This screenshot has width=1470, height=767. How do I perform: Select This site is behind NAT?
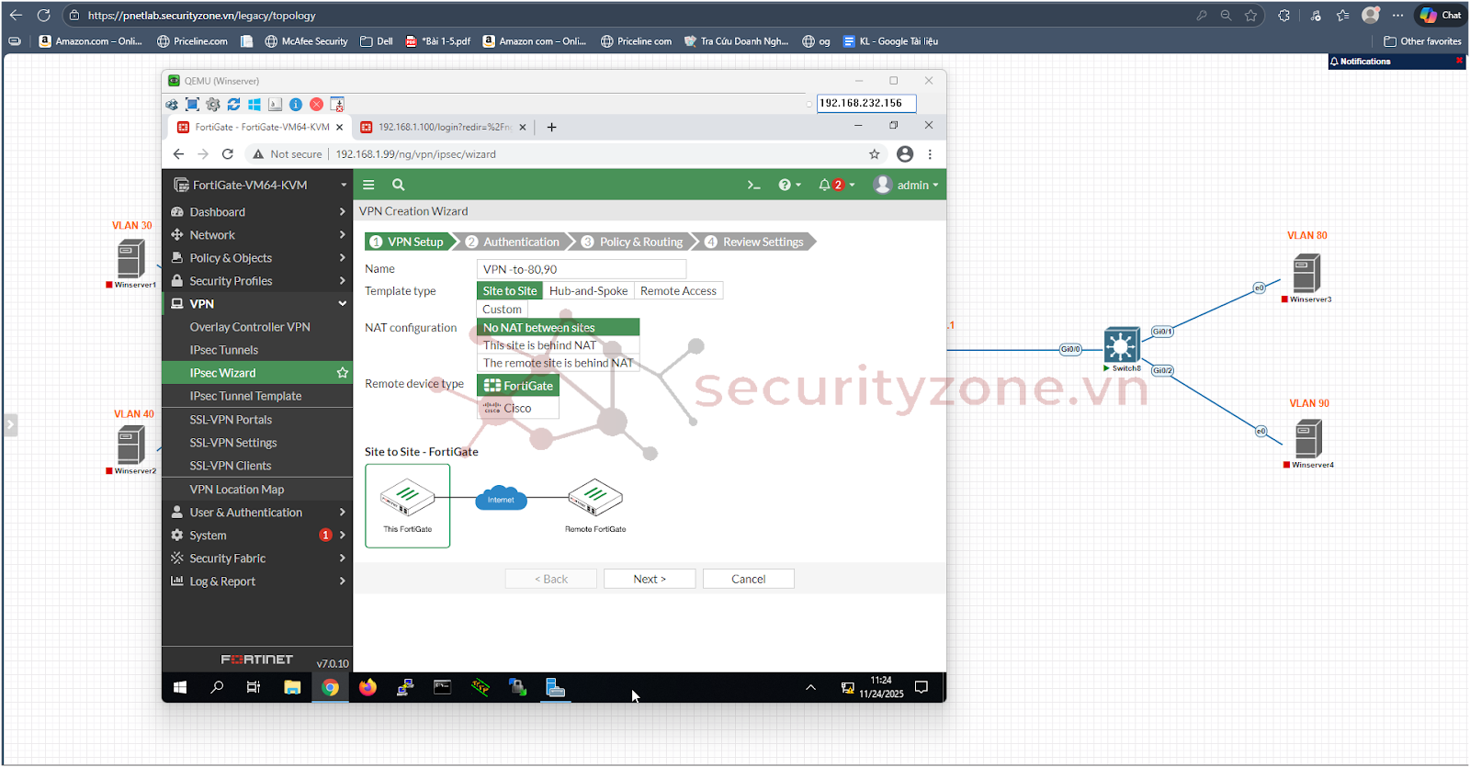click(539, 345)
